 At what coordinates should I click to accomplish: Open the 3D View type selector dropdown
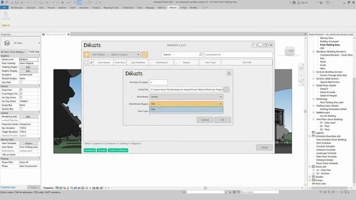click(x=39, y=43)
